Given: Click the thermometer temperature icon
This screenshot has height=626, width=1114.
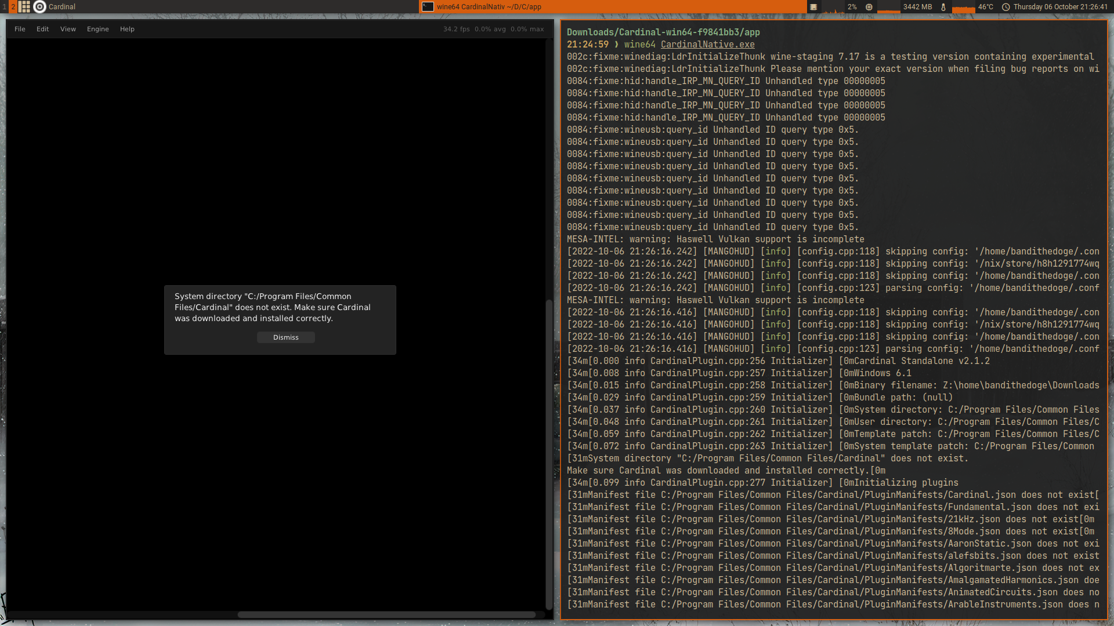Looking at the screenshot, I should 943,7.
